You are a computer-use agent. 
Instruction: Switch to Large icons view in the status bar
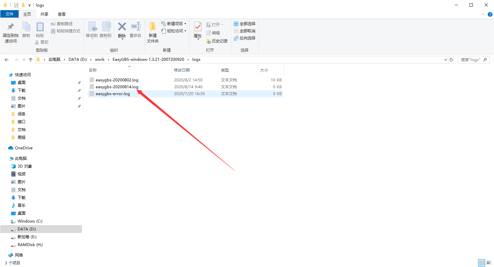point(489,263)
